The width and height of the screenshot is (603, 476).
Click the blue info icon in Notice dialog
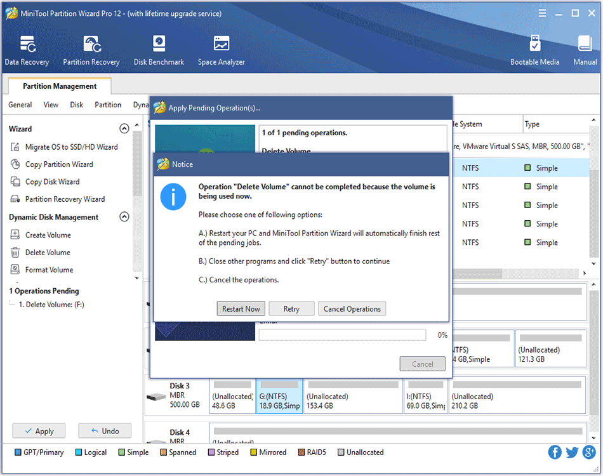coord(173,197)
